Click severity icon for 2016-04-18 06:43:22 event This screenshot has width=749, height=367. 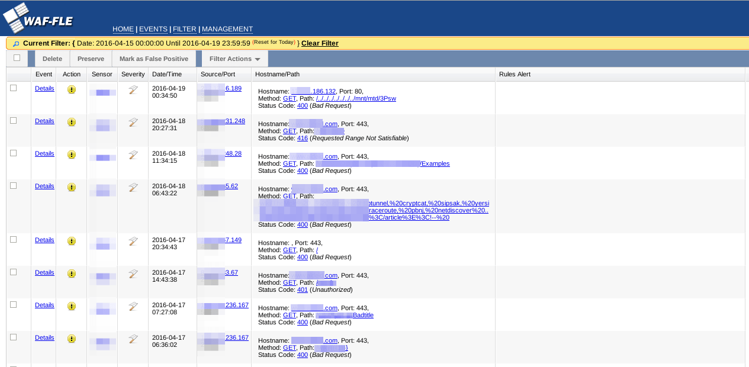pyautogui.click(x=133, y=187)
